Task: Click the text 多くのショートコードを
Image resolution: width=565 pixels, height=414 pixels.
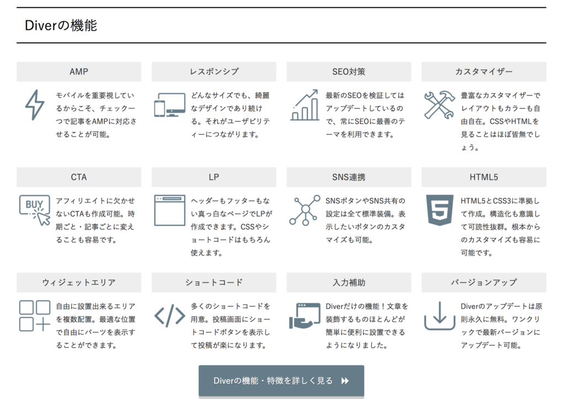Action: click(230, 306)
